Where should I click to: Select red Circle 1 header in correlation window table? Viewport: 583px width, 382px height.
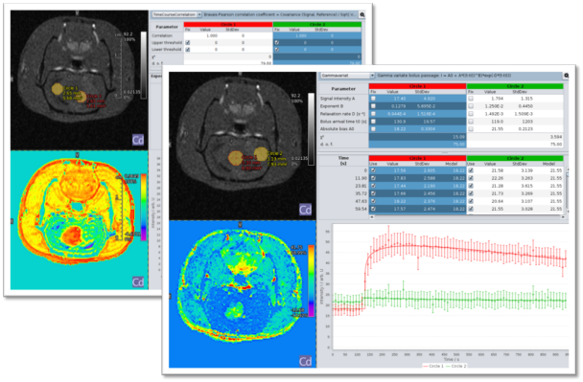(x=228, y=25)
